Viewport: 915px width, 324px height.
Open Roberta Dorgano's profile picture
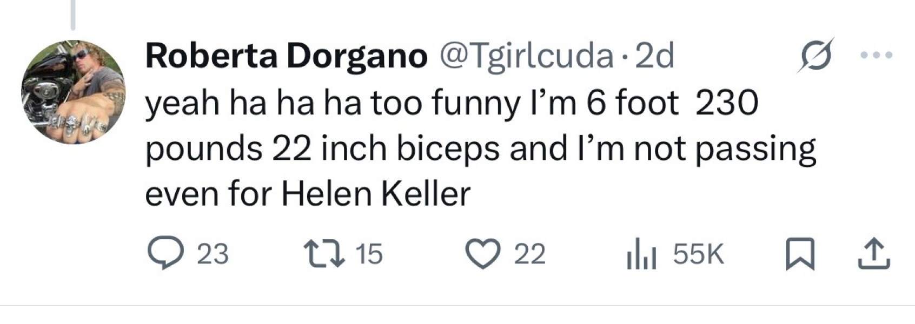pyautogui.click(x=73, y=91)
